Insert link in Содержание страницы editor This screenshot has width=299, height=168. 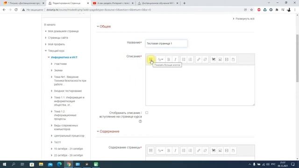click(x=199, y=150)
